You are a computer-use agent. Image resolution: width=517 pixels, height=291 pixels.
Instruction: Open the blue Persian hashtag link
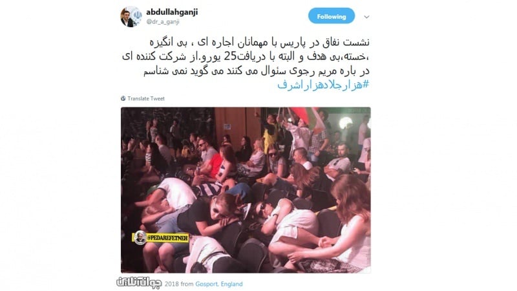tap(323, 85)
